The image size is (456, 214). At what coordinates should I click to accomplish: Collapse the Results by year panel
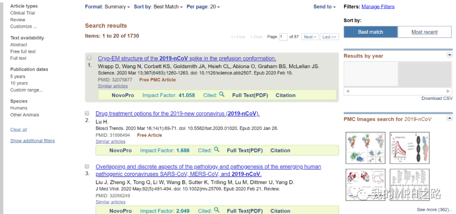coord(450,54)
